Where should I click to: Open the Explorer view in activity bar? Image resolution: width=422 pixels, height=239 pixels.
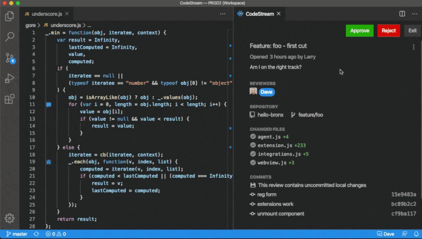(x=9, y=16)
